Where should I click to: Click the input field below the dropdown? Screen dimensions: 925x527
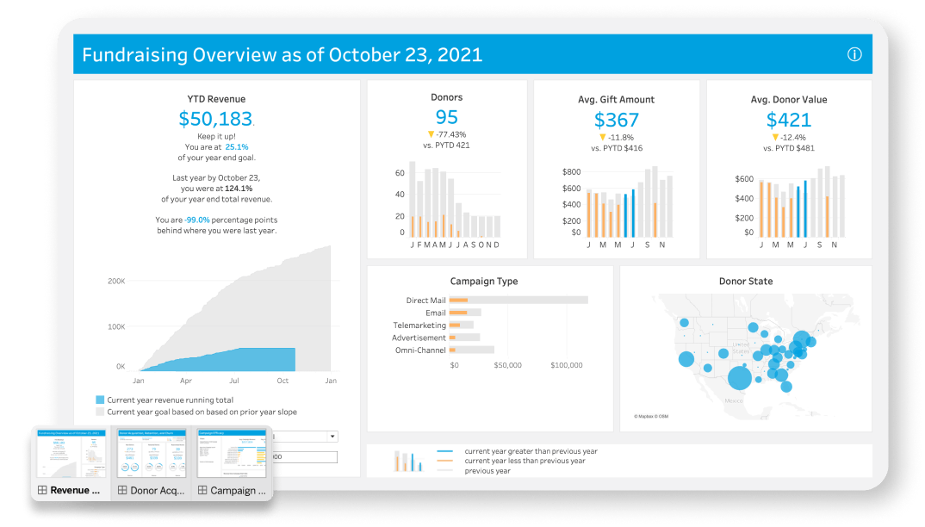pos(306,458)
